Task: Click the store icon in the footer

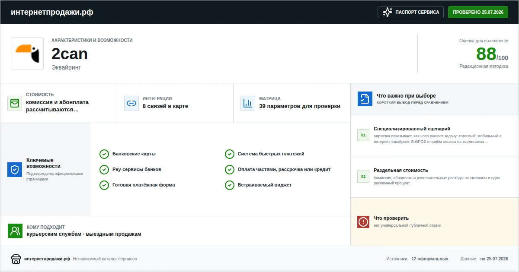Action: pyautogui.click(x=16, y=259)
